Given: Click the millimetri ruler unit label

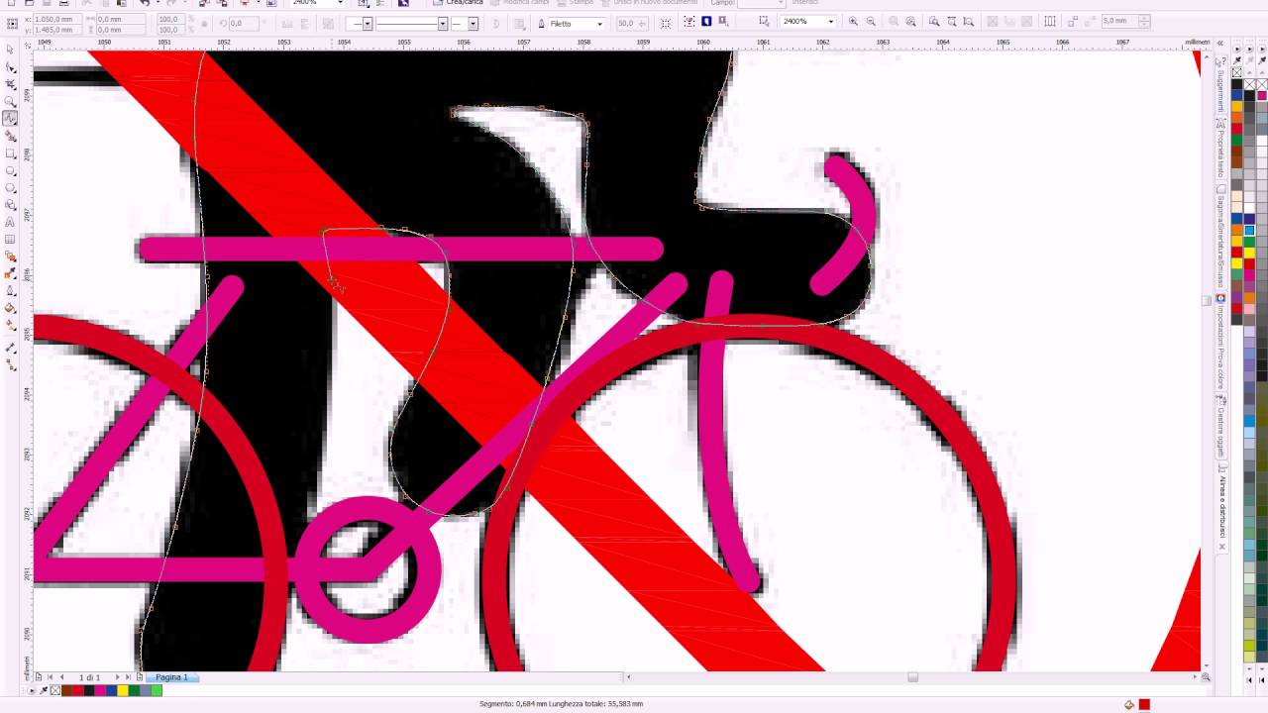Looking at the screenshot, I should [1198, 43].
